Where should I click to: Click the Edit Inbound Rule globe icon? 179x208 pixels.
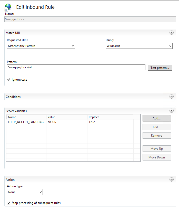coord(8,7)
